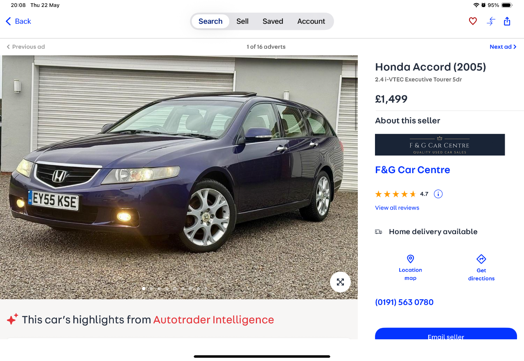The image size is (524, 361).
Task: Go to Previous ad
Action: click(x=26, y=47)
